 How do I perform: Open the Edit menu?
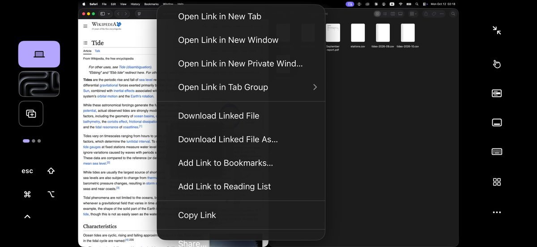[114, 4]
